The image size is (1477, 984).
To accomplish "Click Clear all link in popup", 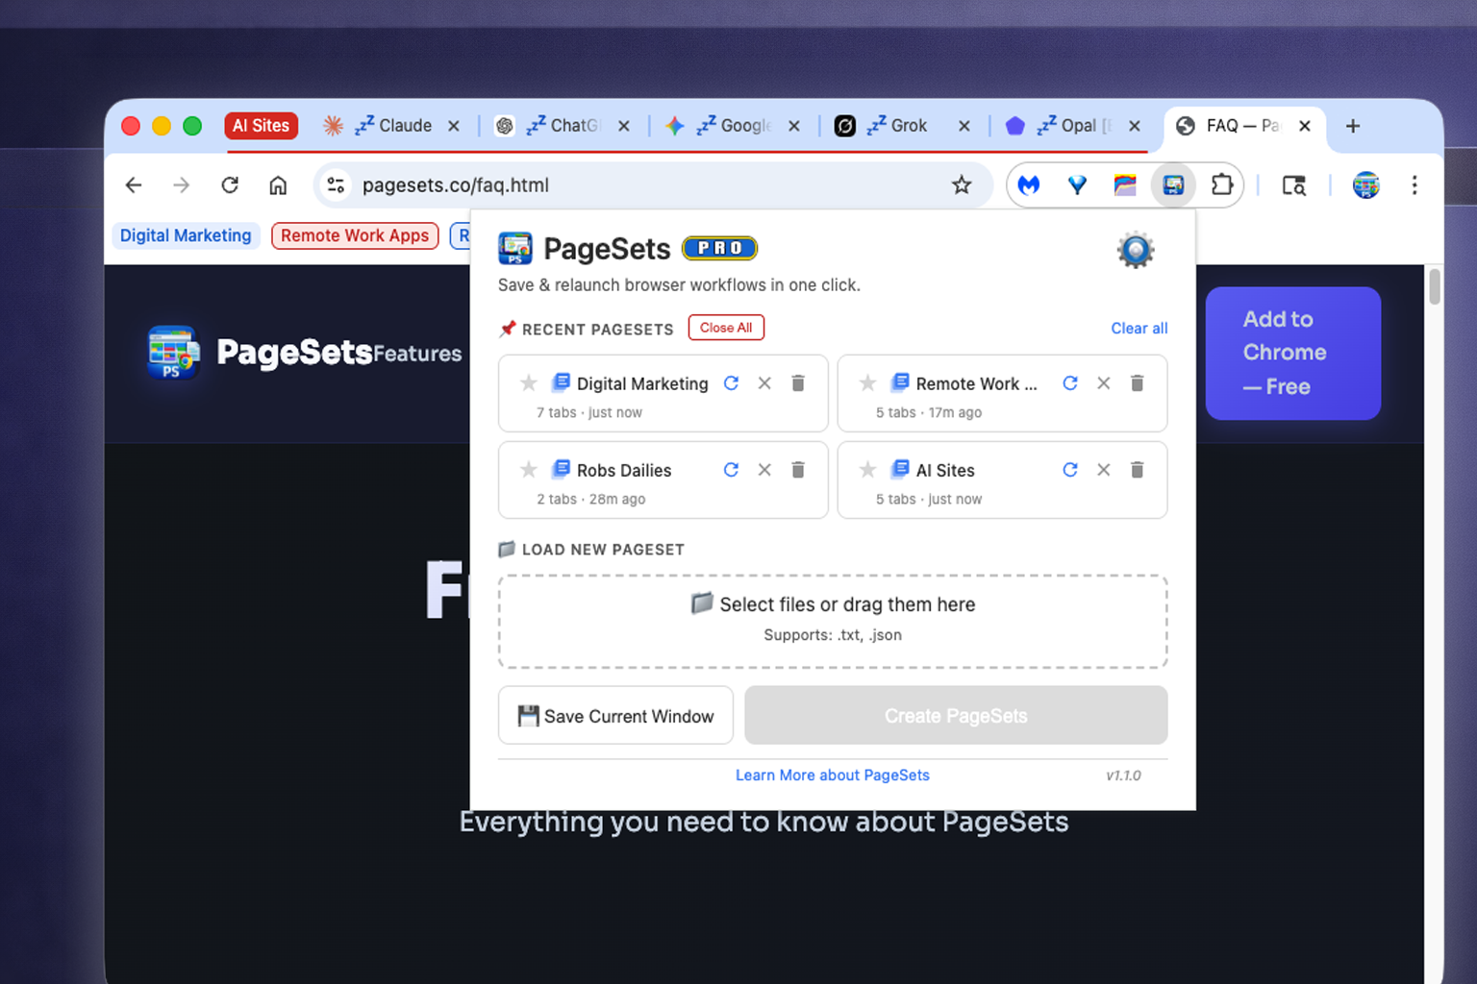I will pos(1139,329).
